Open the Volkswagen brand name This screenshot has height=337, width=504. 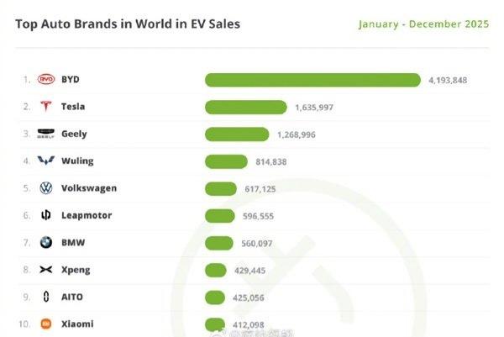[89, 188]
